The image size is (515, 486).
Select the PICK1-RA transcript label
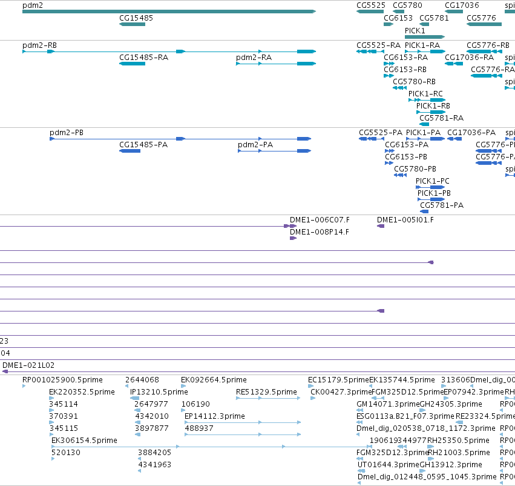422,45
